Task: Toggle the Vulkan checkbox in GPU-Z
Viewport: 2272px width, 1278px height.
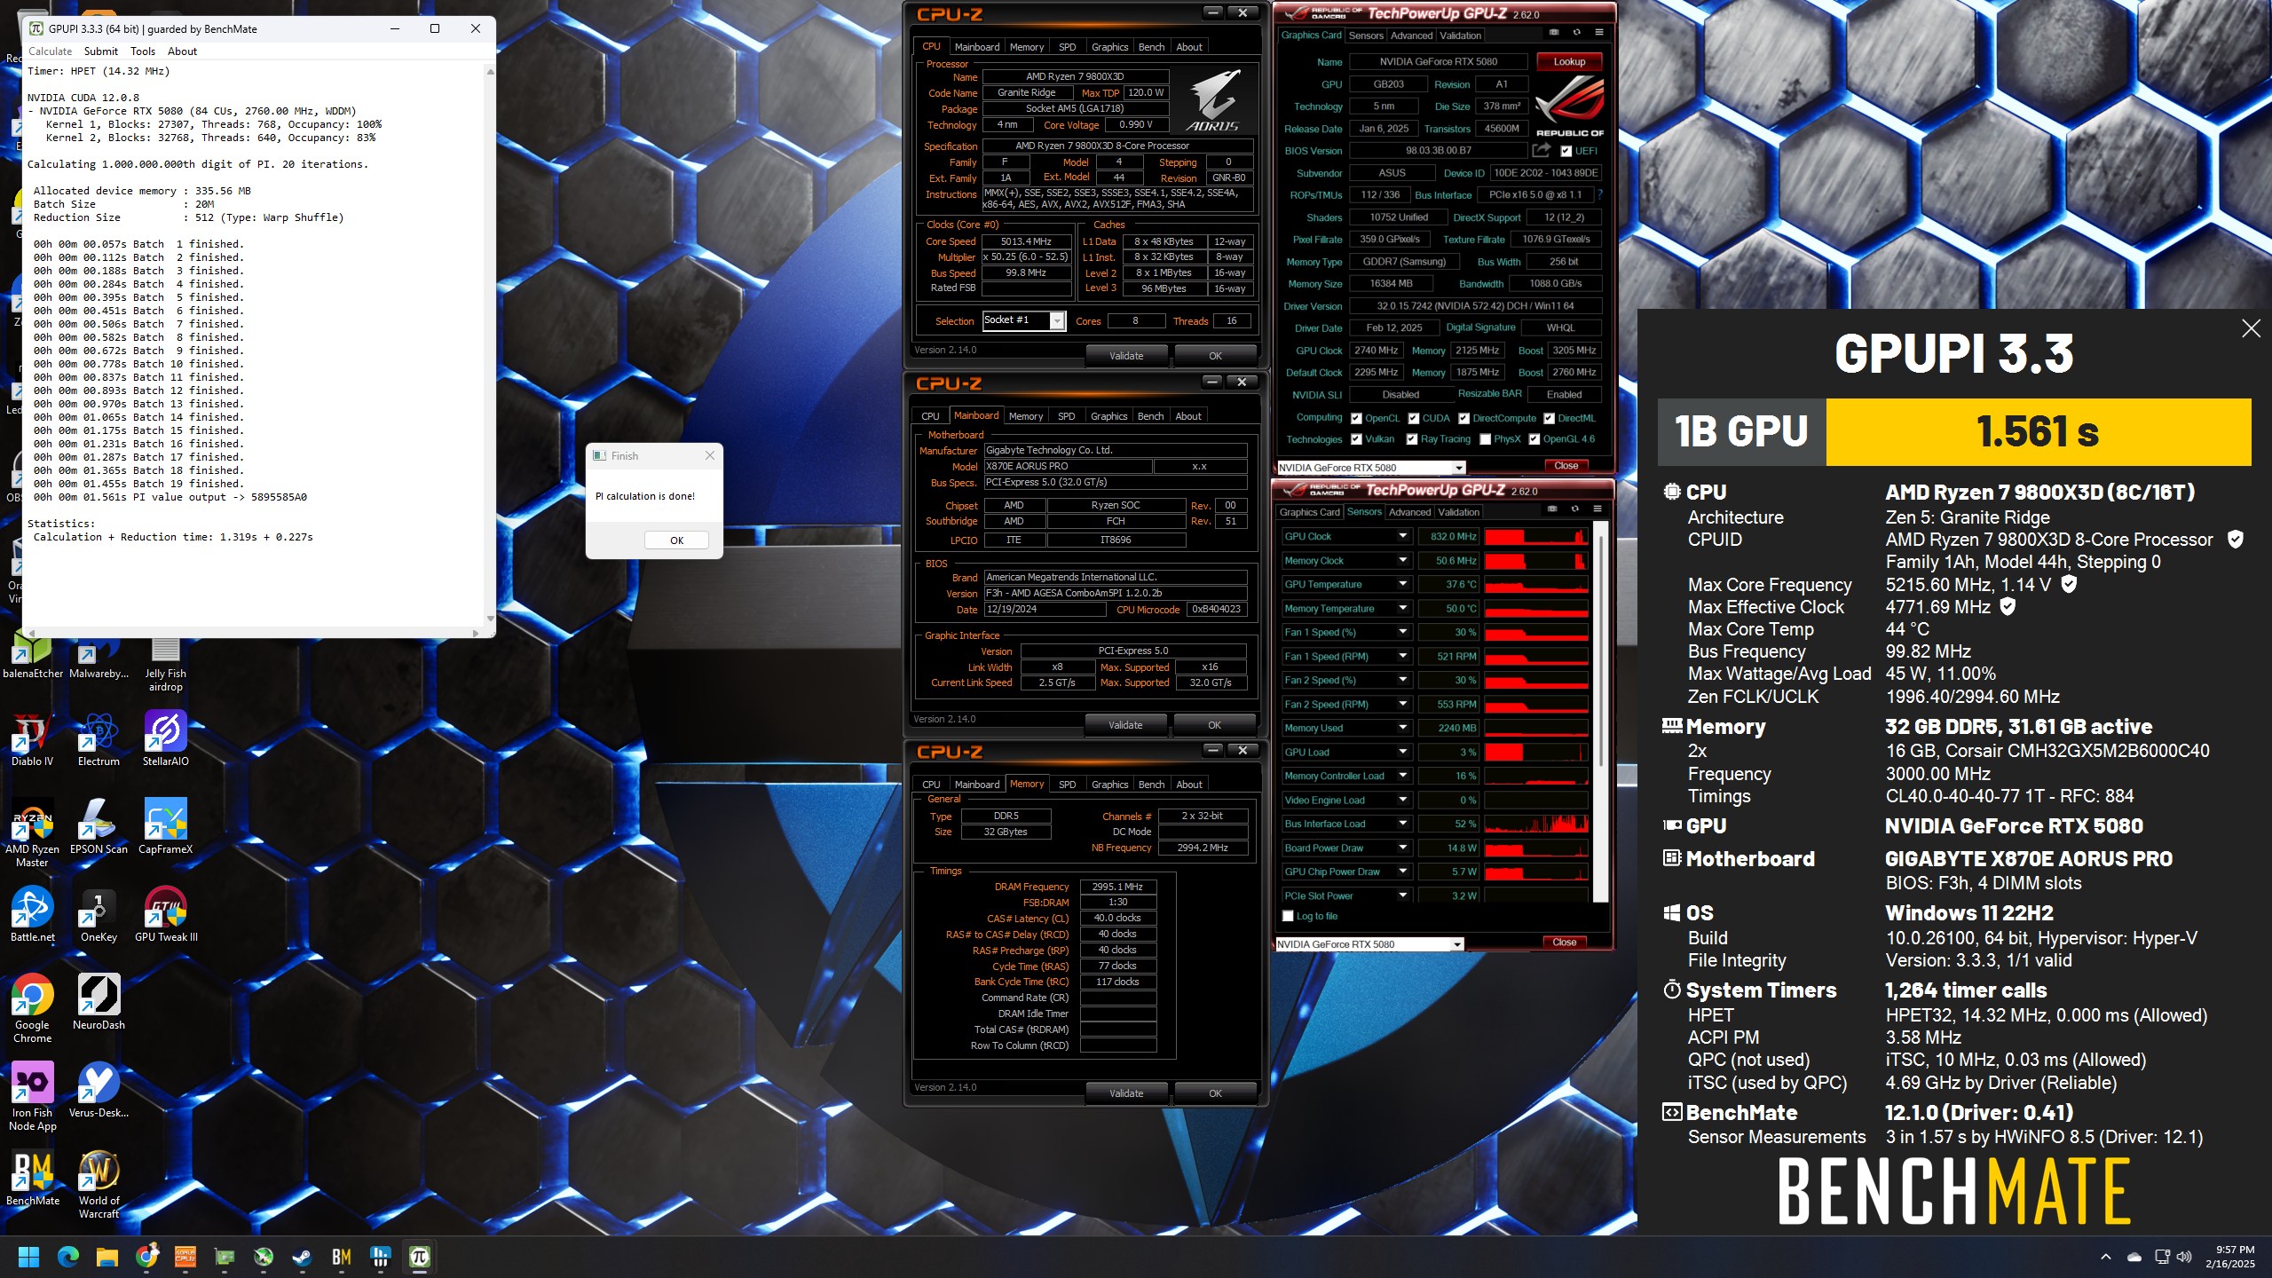Action: (x=1356, y=439)
